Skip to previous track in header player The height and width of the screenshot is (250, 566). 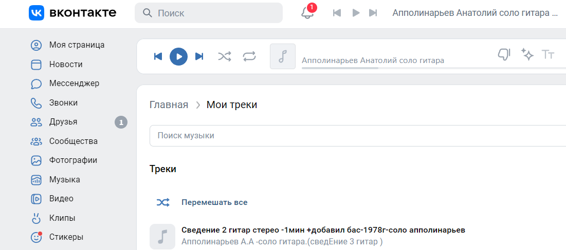pos(337,13)
